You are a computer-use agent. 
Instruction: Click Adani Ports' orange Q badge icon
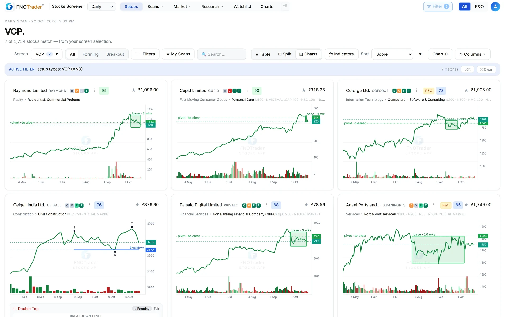coord(411,206)
